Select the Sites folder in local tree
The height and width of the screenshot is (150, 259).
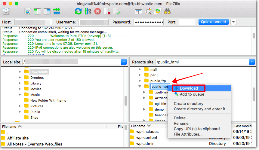pyautogui.click(x=34, y=118)
